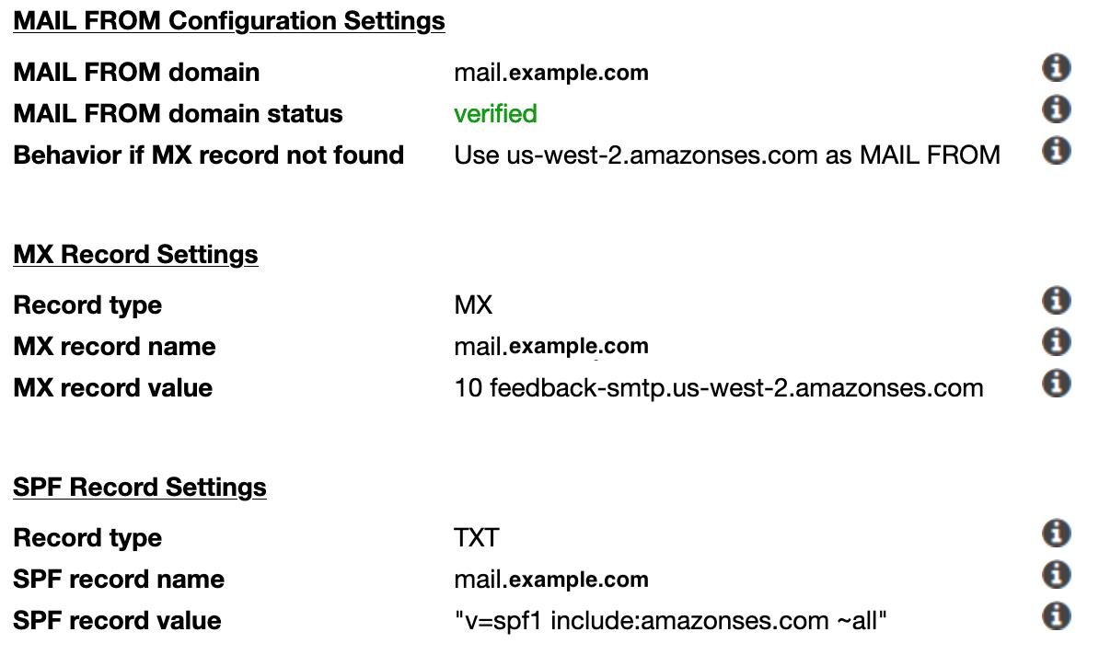Open info icon for SPF record value
Viewport: 1099px width, 655px height.
(1056, 615)
